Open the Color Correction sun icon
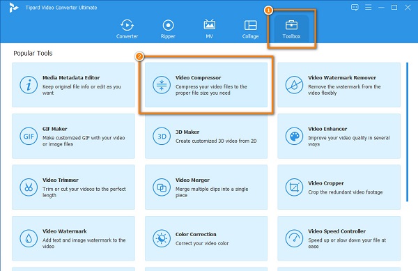The height and width of the screenshot is (271, 418). pos(162,238)
